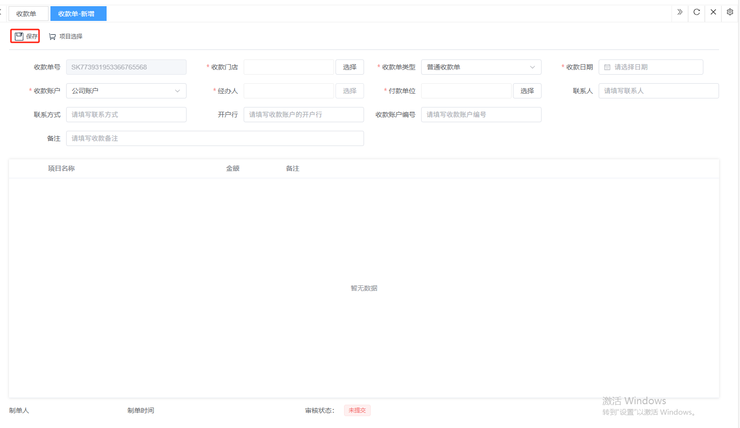Refresh the page using the reload icon
Screen dimensions: 740x428
click(696, 12)
